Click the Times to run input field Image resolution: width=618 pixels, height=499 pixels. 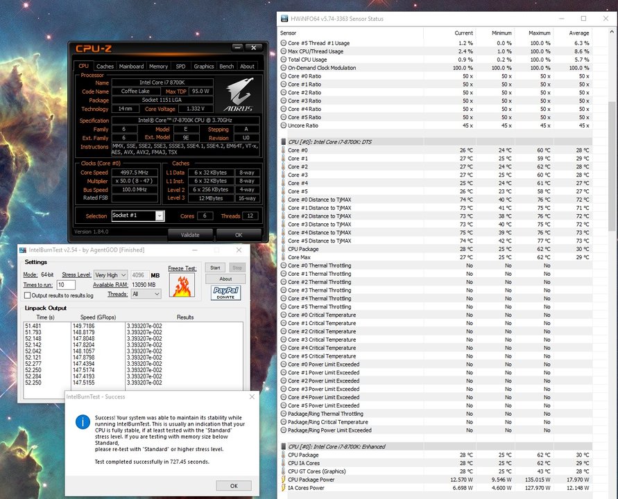click(66, 284)
